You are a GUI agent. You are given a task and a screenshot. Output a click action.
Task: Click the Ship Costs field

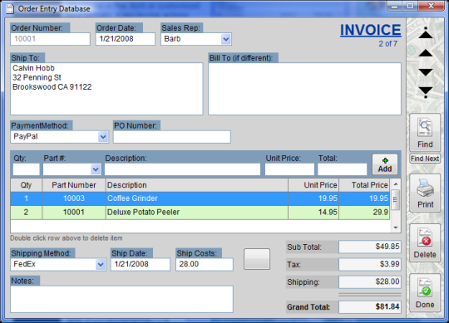[205, 264]
